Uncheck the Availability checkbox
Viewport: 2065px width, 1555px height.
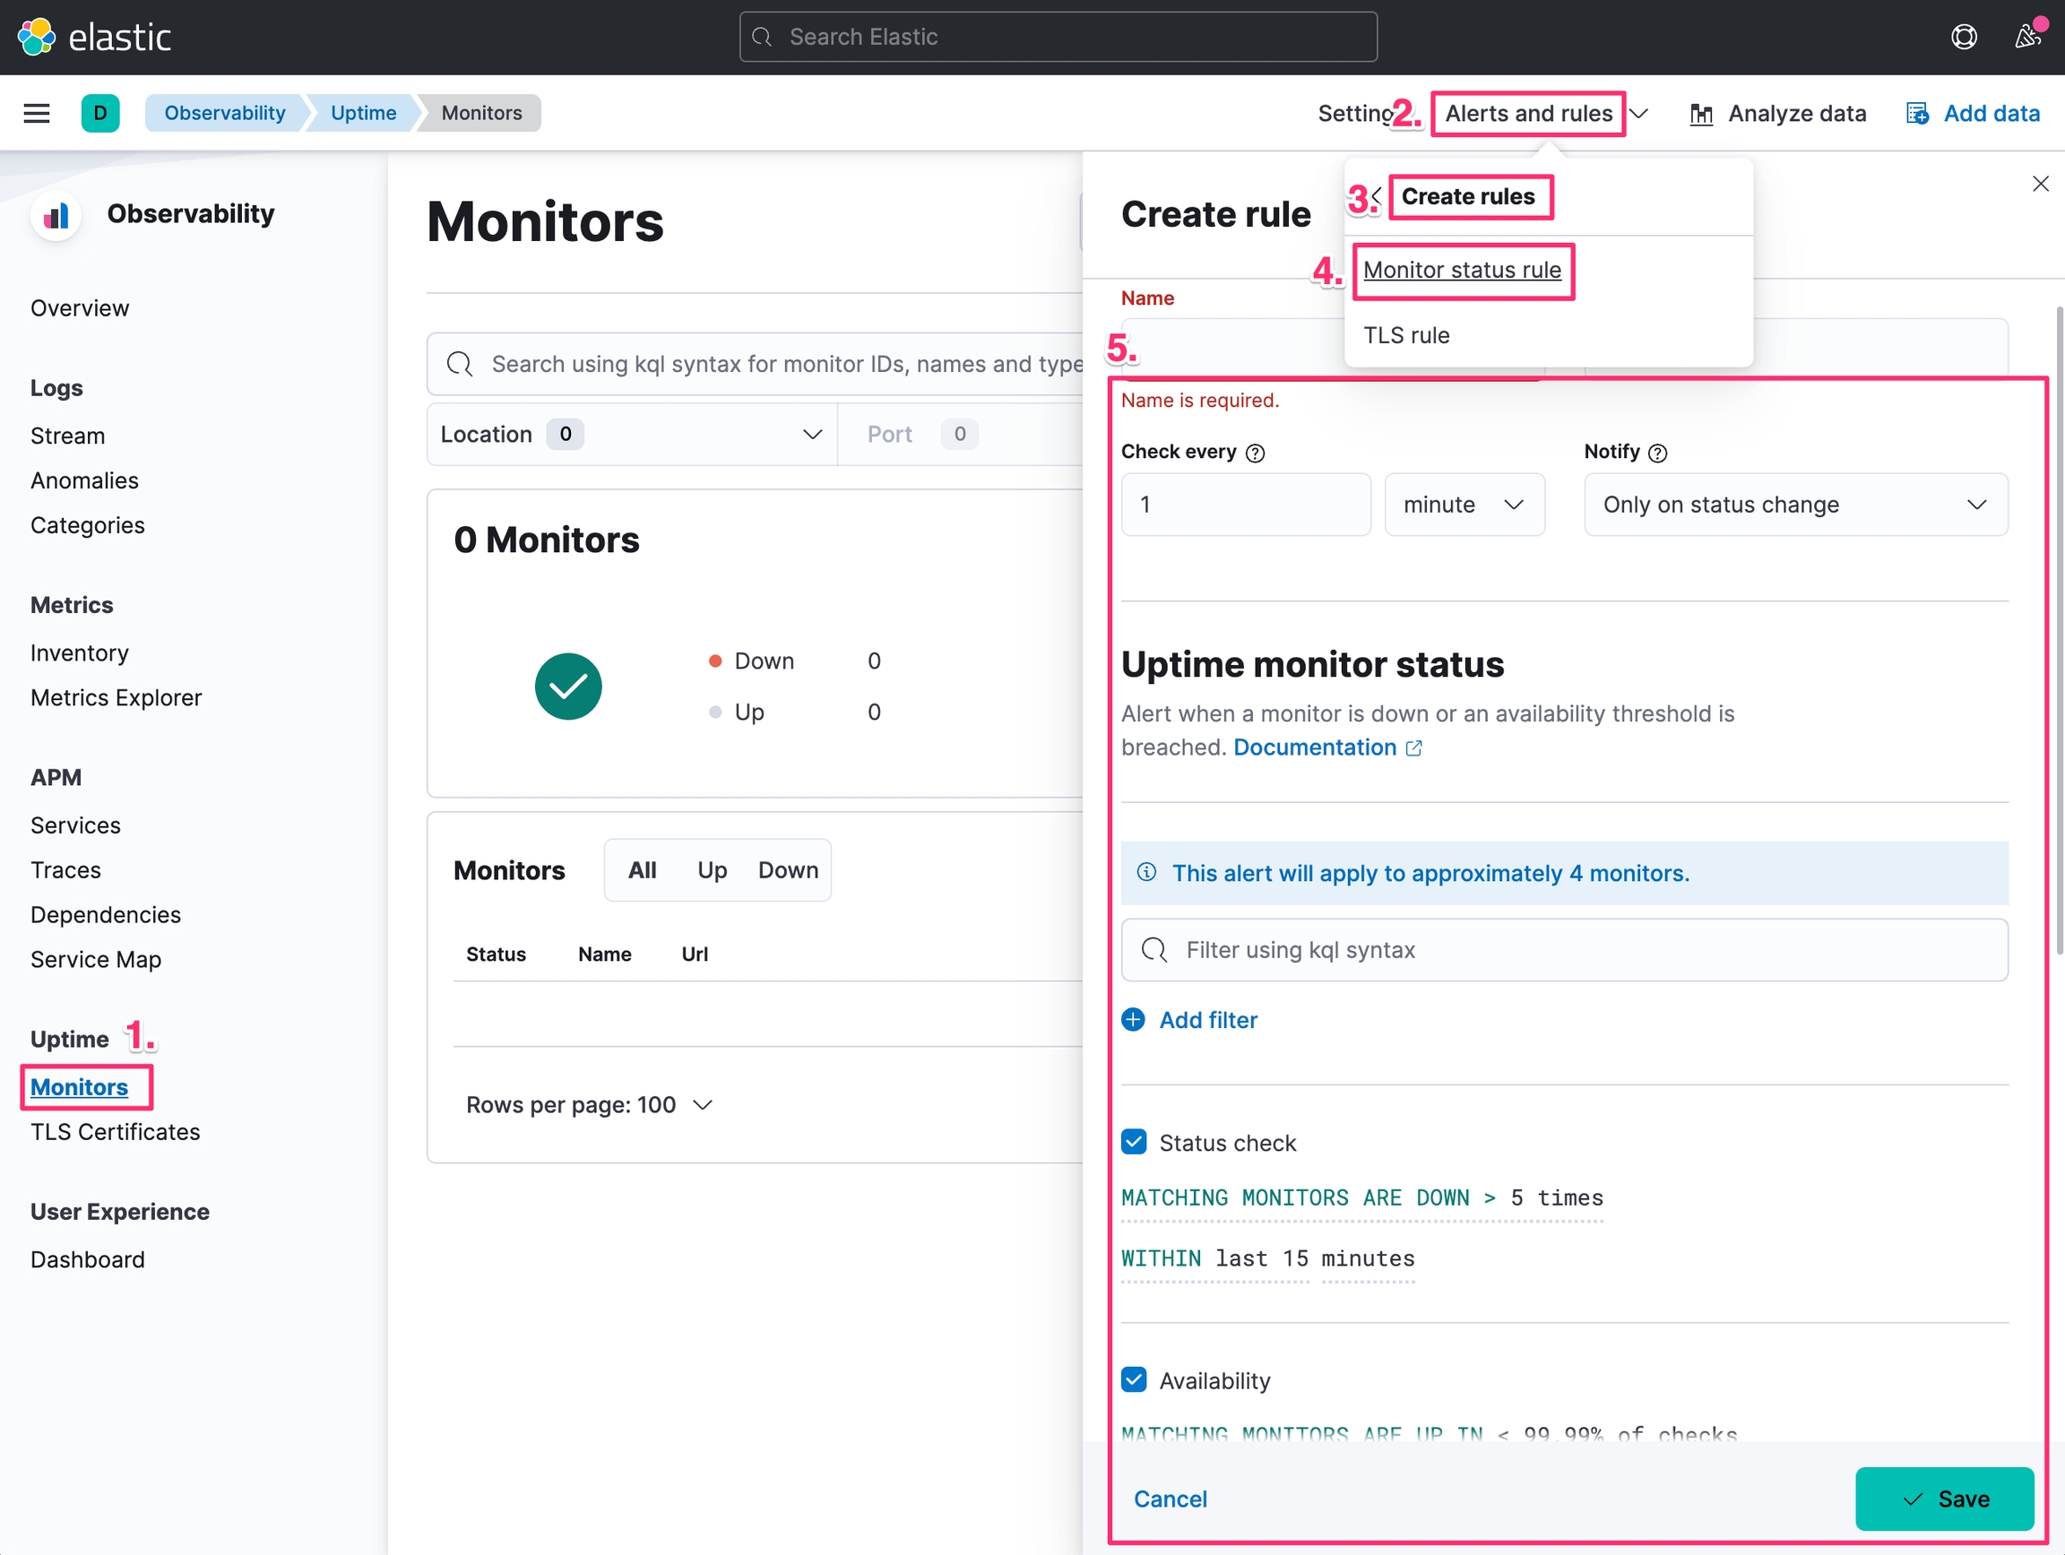click(1135, 1379)
